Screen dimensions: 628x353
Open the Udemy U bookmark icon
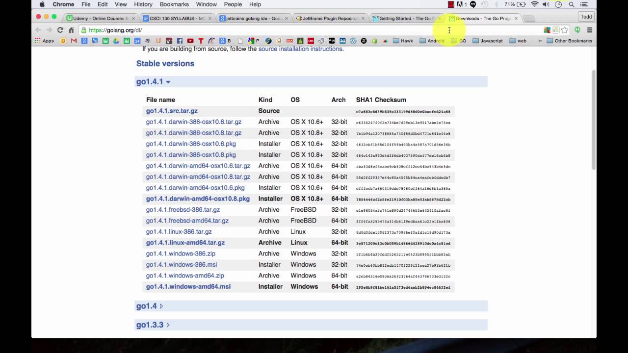158,41
